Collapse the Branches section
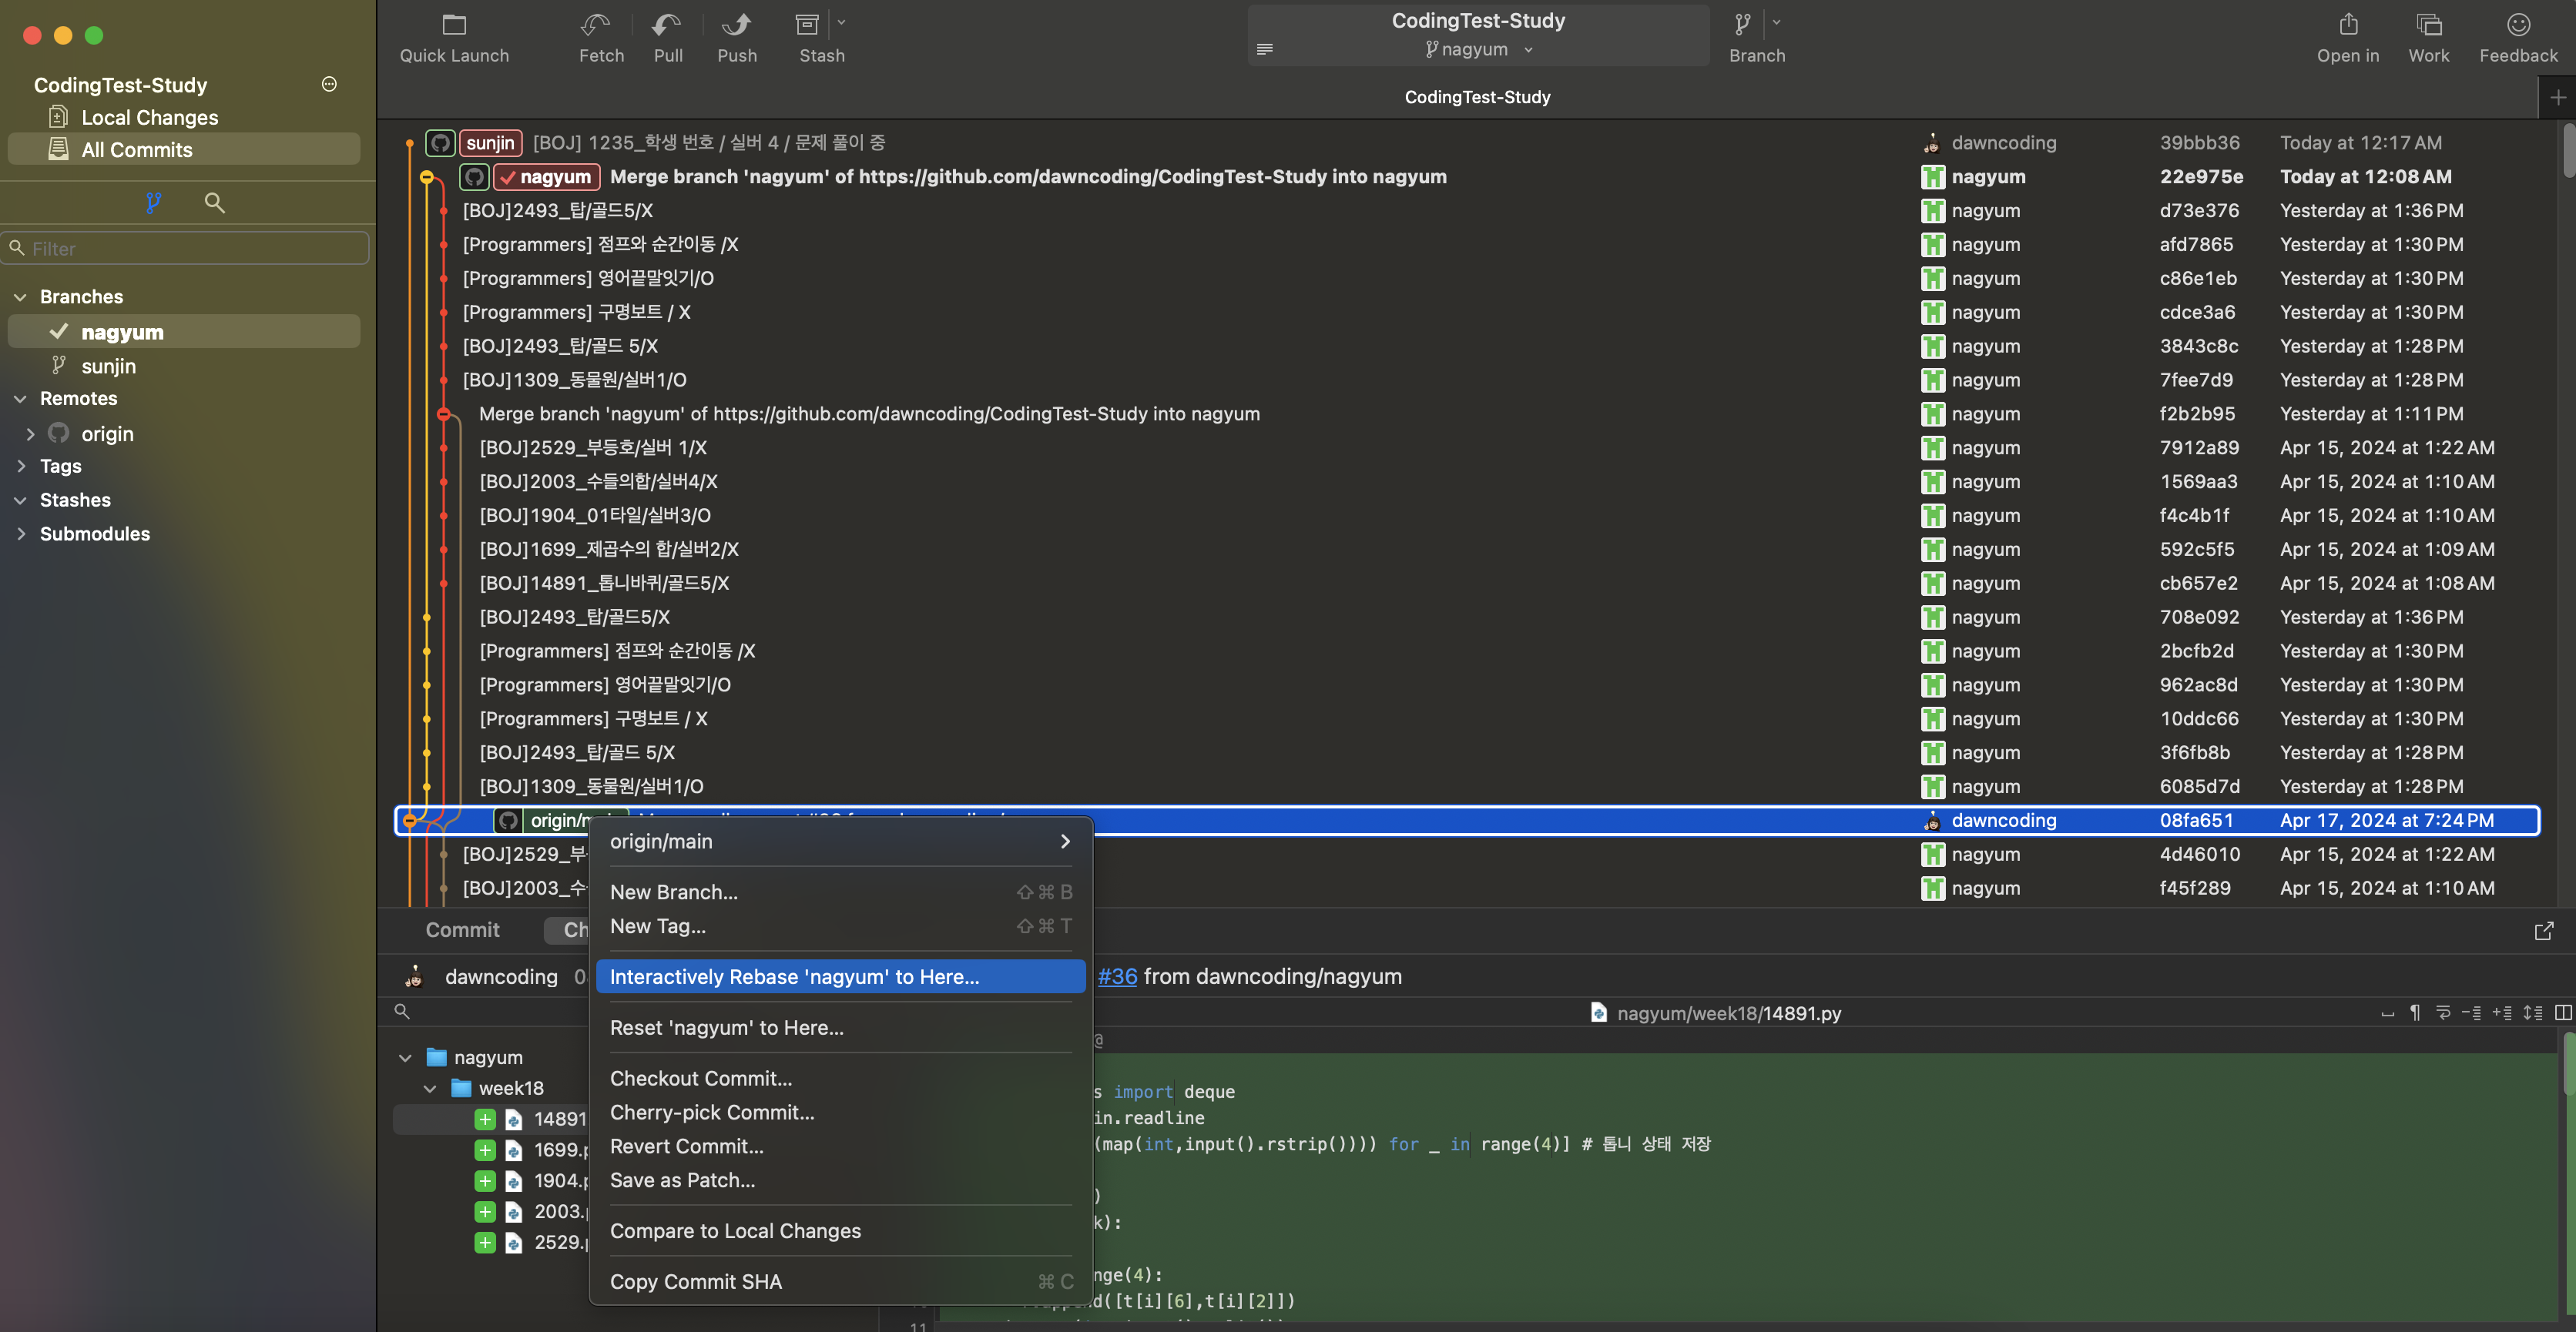 pos(20,296)
